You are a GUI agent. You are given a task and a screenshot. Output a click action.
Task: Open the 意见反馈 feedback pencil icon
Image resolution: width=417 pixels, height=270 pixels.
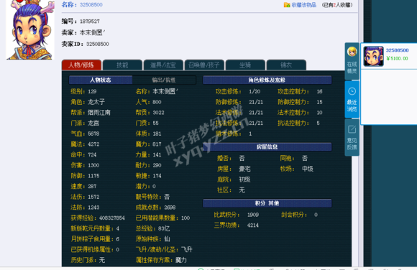[352, 129]
